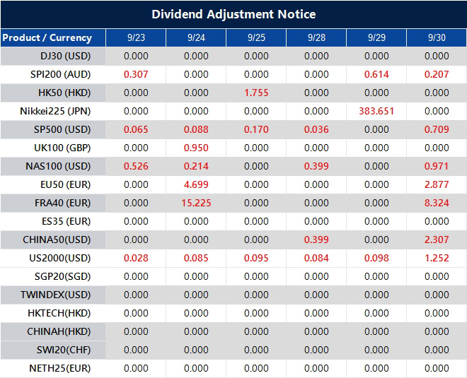This screenshot has width=467, height=378.
Task: Select SP500 value 0.088
Action: pos(196,130)
